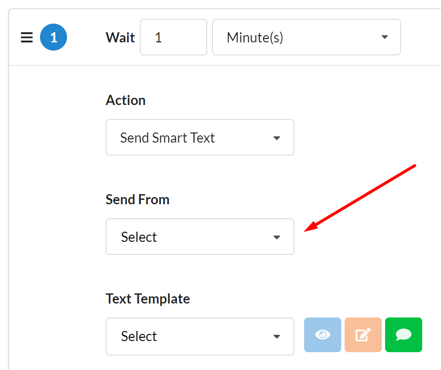Click the caret arrow beside Send Smart Text
441x370 pixels.
coord(277,138)
